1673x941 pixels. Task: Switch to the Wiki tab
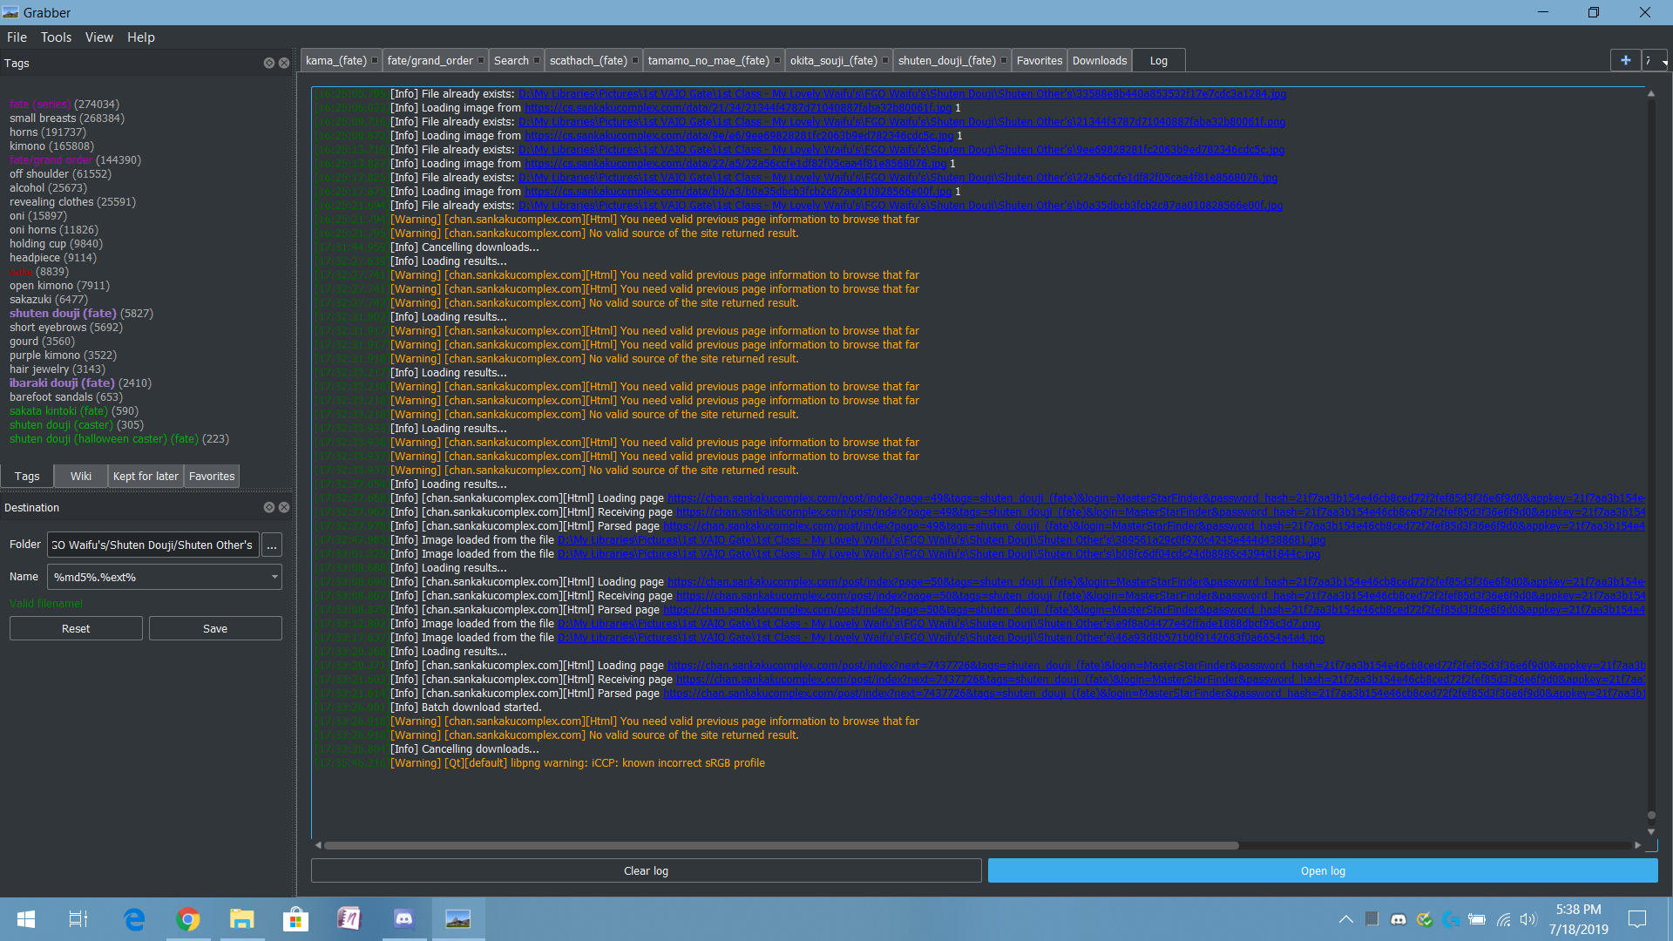(x=81, y=477)
